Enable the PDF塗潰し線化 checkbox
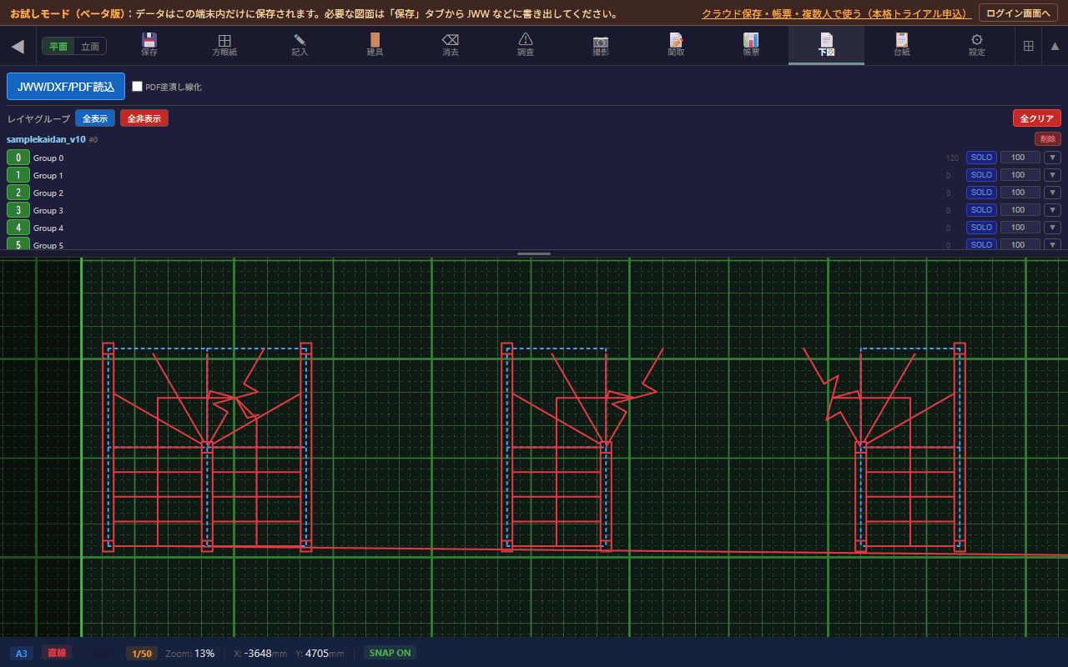Image resolution: width=1068 pixels, height=667 pixels. click(138, 87)
